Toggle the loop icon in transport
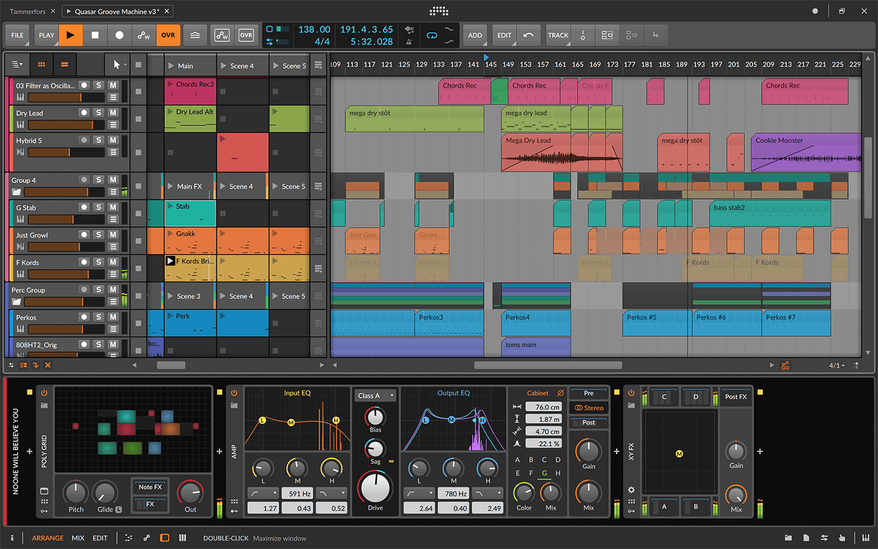The height and width of the screenshot is (549, 878). coord(431,35)
